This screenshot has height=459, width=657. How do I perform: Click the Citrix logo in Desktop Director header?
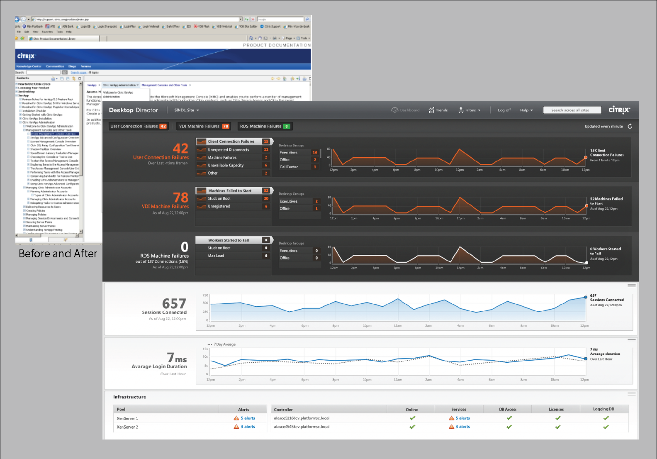click(x=619, y=110)
